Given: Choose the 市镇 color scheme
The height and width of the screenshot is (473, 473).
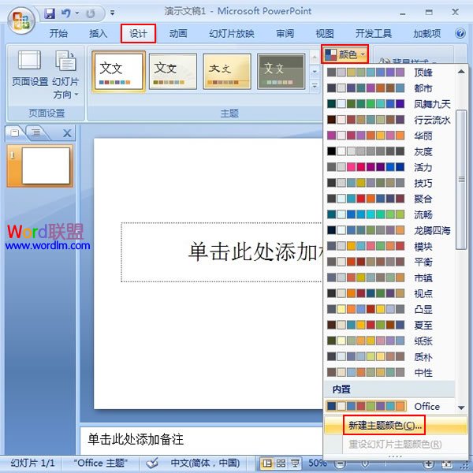Looking at the screenshot, I should point(389,277).
